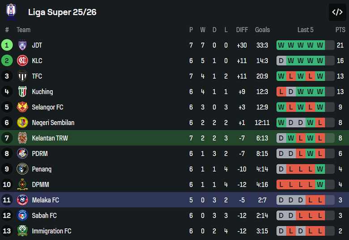Click the Kelantan TRW crest icon
The width and height of the screenshot is (349, 240).
click(x=22, y=138)
